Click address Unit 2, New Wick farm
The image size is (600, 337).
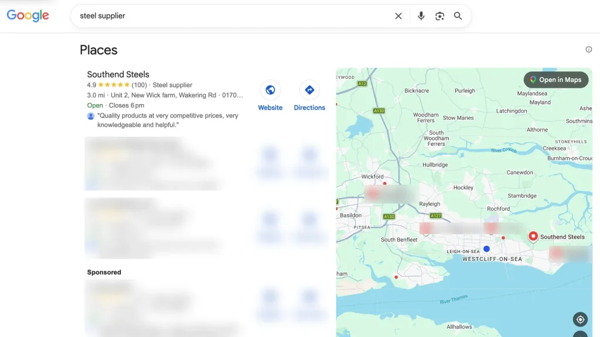pyautogui.click(x=163, y=95)
